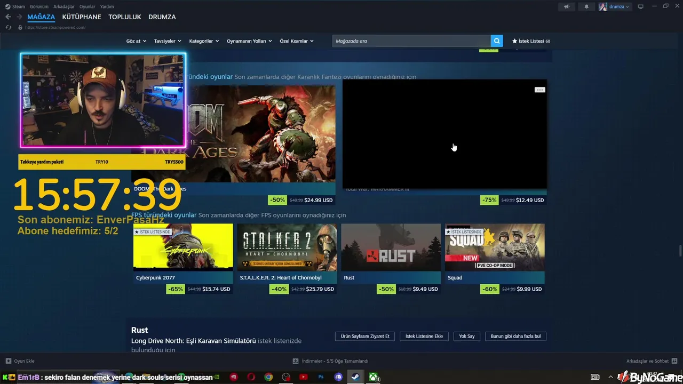This screenshot has width=683, height=384.
Task: Click the Rust section heading
Action: [x=140, y=330]
